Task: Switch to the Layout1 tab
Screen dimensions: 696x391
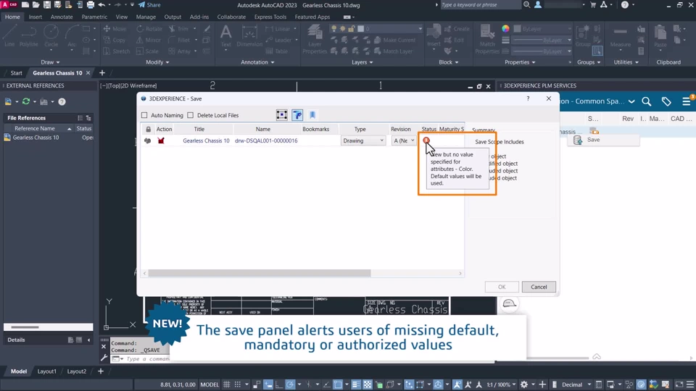Action: point(46,371)
